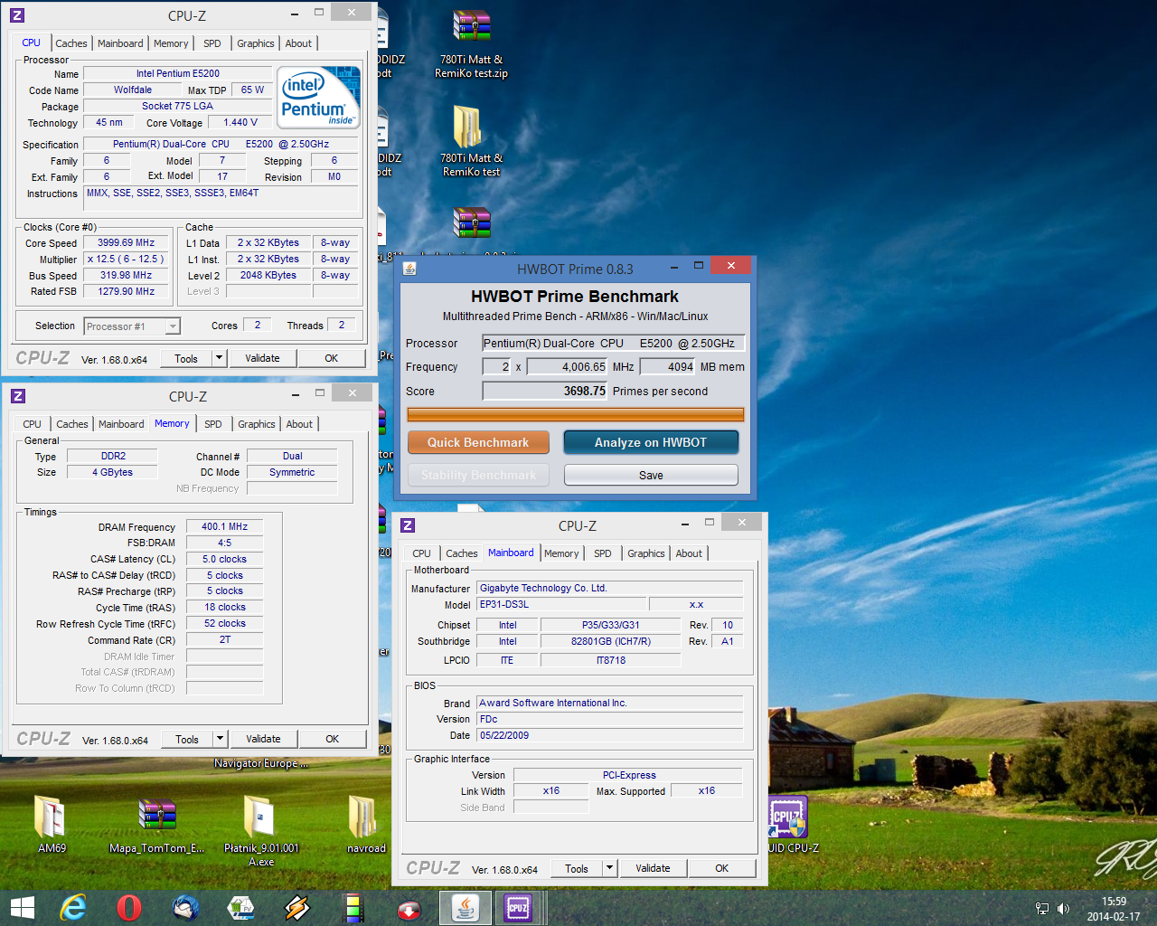Click the orange HWBOT Prime progress bar
Image resolution: width=1157 pixels, height=926 pixels.
tap(576, 414)
